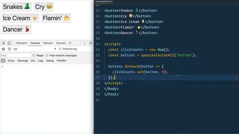This screenshot has height=134, width=239.
Task: Open the top execution context dropdown
Action: 35,49
